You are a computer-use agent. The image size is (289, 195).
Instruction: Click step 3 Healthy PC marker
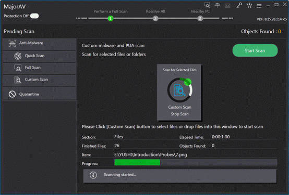click(200, 18)
